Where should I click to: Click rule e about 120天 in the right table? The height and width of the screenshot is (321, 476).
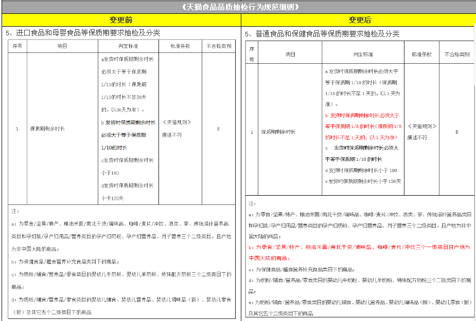(363, 181)
